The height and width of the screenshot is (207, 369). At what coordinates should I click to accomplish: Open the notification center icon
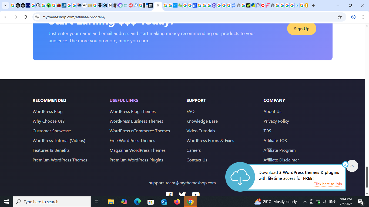pyautogui.click(x=361, y=202)
